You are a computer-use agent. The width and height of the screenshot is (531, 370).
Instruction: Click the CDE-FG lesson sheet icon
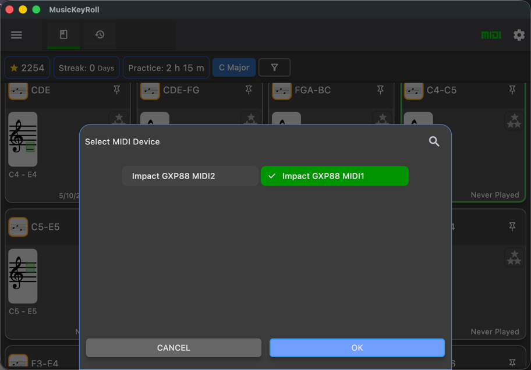pos(150,91)
